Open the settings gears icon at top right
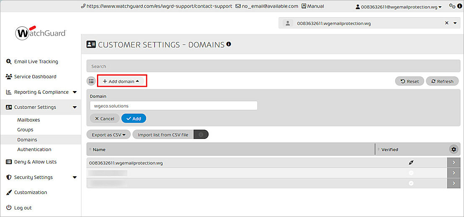The height and width of the screenshot is (217, 464). click(x=452, y=6)
